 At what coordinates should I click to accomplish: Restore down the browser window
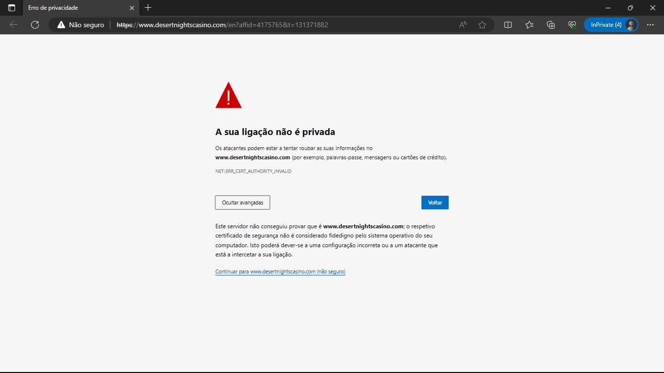pyautogui.click(x=630, y=8)
